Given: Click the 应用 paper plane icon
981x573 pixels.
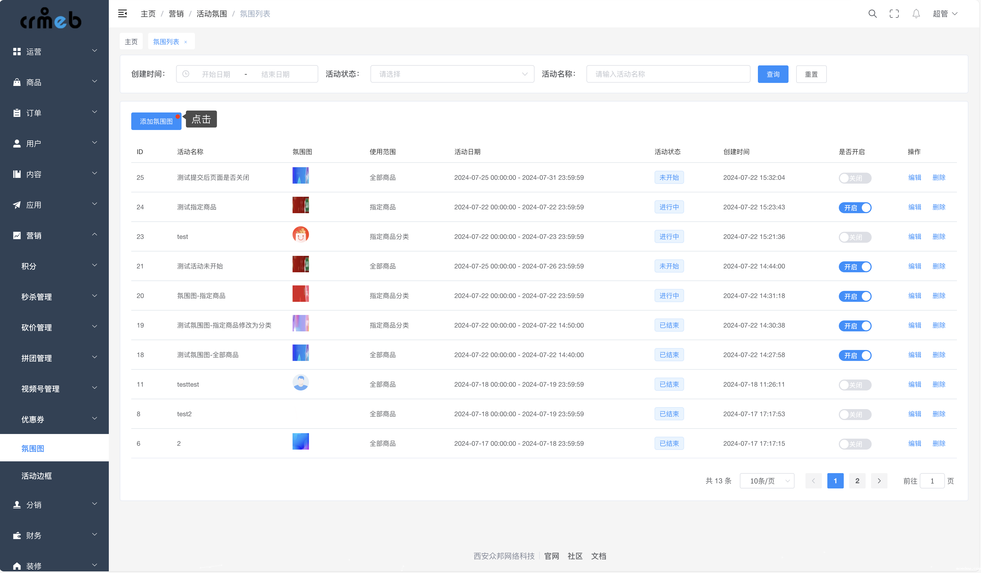Looking at the screenshot, I should pos(17,205).
